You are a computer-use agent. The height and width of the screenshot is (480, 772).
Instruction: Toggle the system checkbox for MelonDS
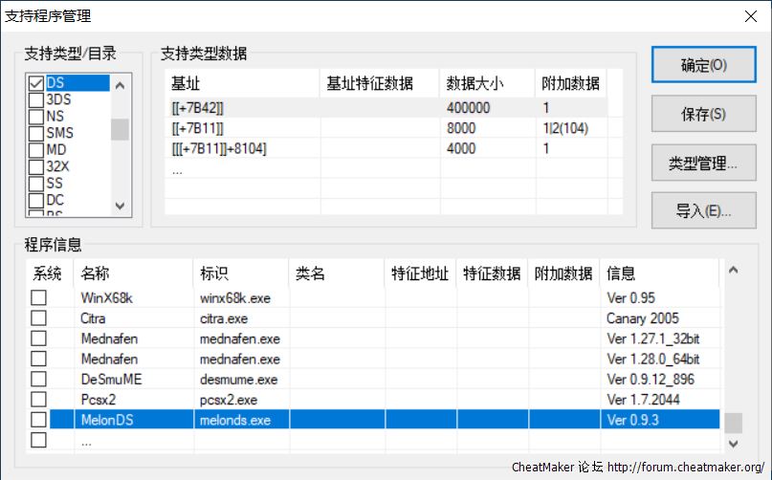38,420
